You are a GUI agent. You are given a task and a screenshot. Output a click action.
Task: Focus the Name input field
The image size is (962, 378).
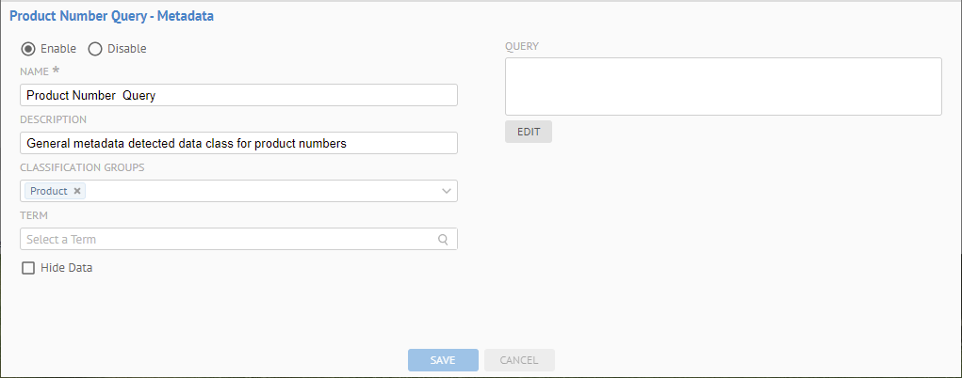[237, 95]
